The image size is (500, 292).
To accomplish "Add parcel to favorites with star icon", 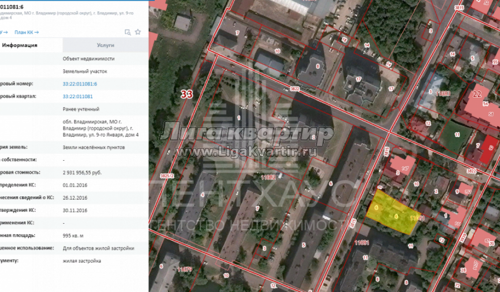I will pyautogui.click(x=138, y=32).
